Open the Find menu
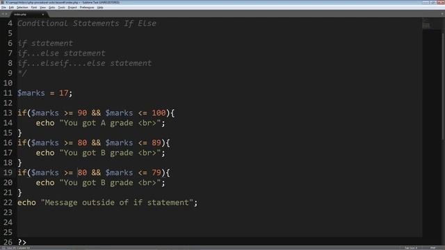This screenshot has width=445, height=250. 34,8
